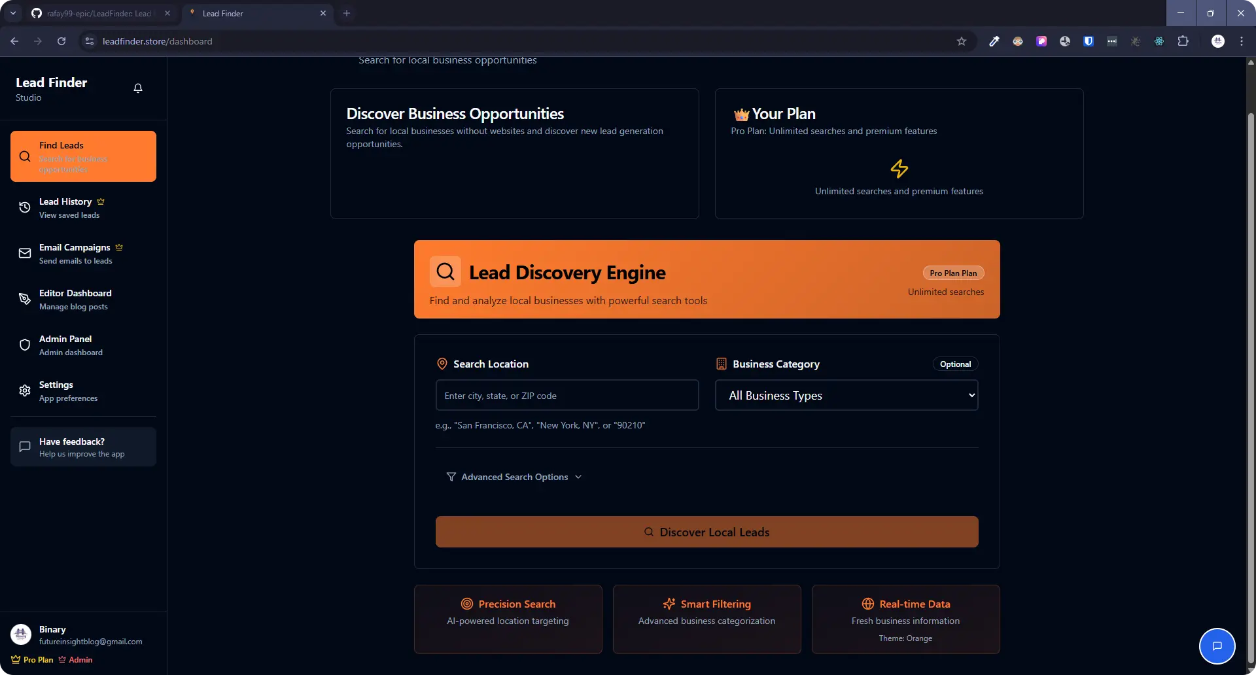1256x675 pixels.
Task: Open a new browser tab
Action: 347,13
